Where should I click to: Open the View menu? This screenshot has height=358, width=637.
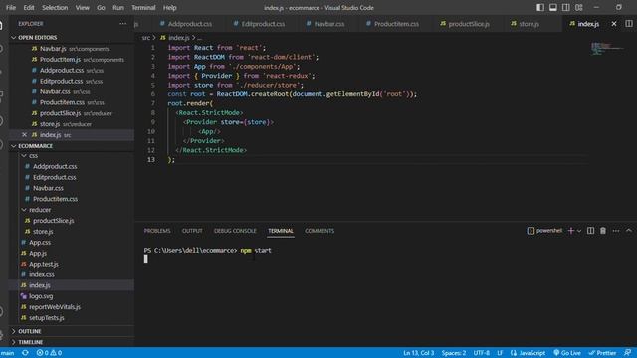point(82,7)
